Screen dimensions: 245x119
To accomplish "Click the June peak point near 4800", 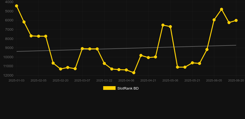I will [221, 9].
